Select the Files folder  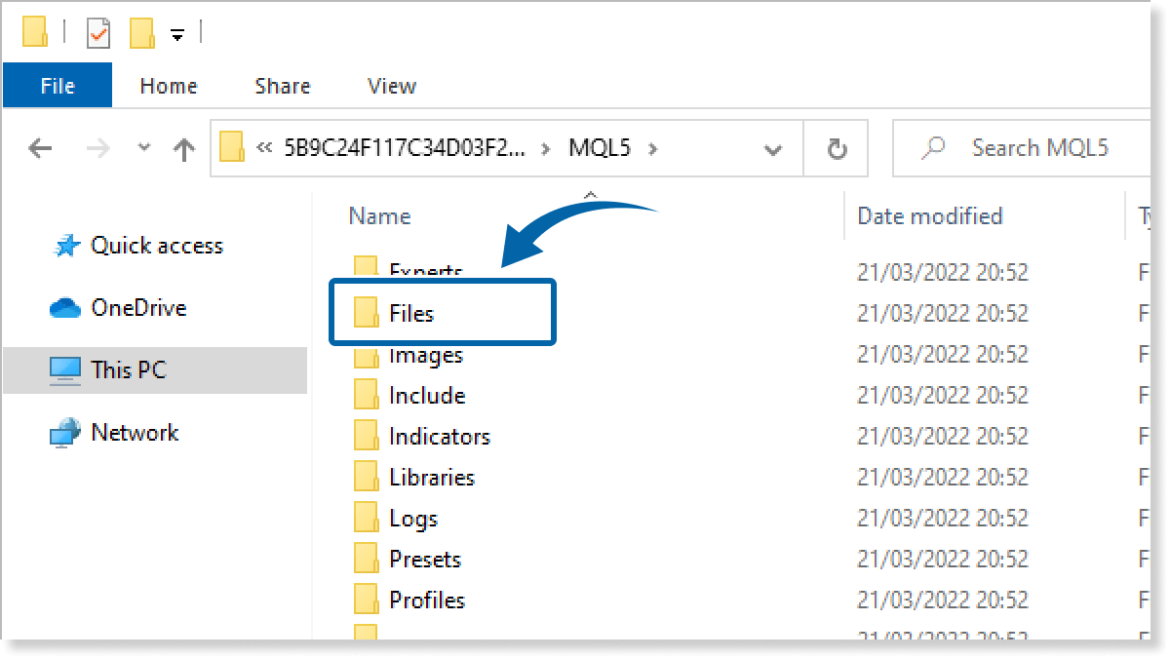[411, 313]
